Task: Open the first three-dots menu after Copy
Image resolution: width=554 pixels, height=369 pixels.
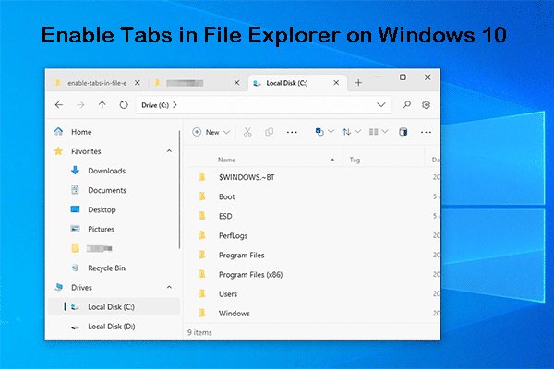Action: click(292, 132)
